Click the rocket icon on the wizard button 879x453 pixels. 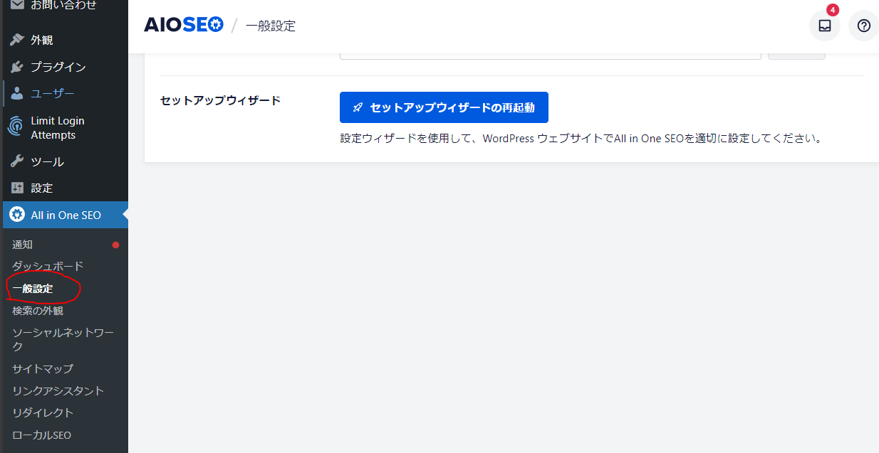(358, 107)
